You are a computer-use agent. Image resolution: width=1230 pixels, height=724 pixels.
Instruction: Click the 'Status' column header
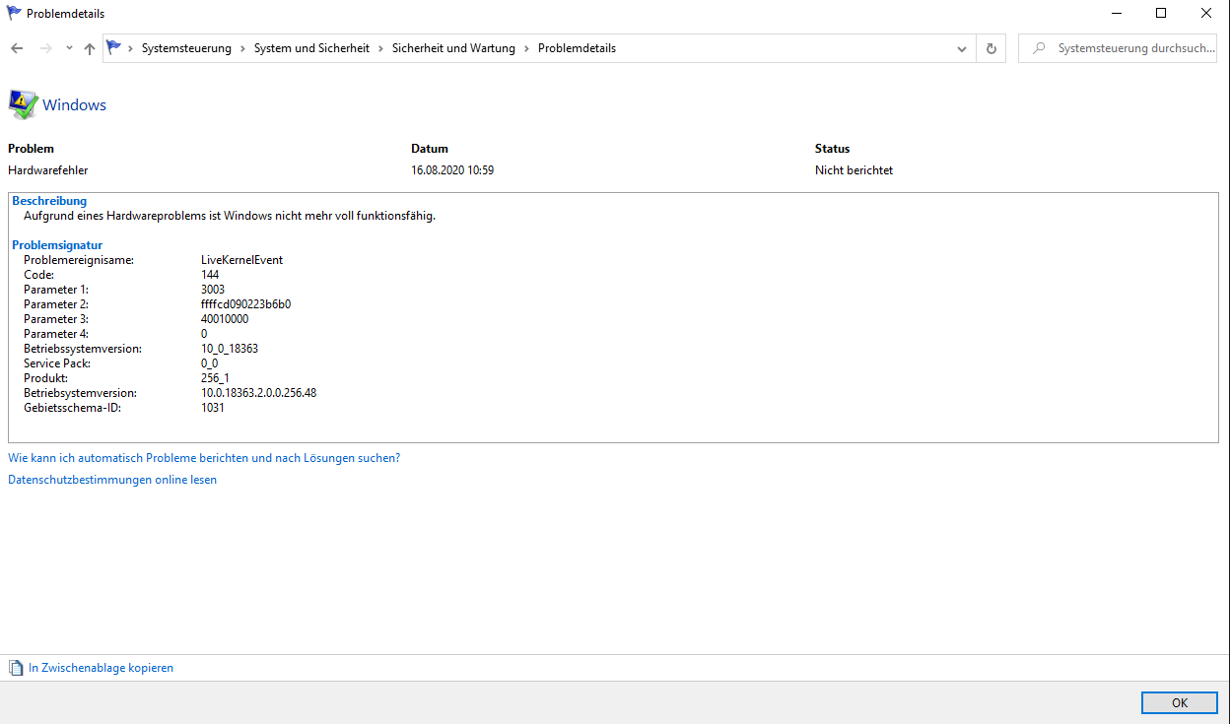[x=832, y=149]
